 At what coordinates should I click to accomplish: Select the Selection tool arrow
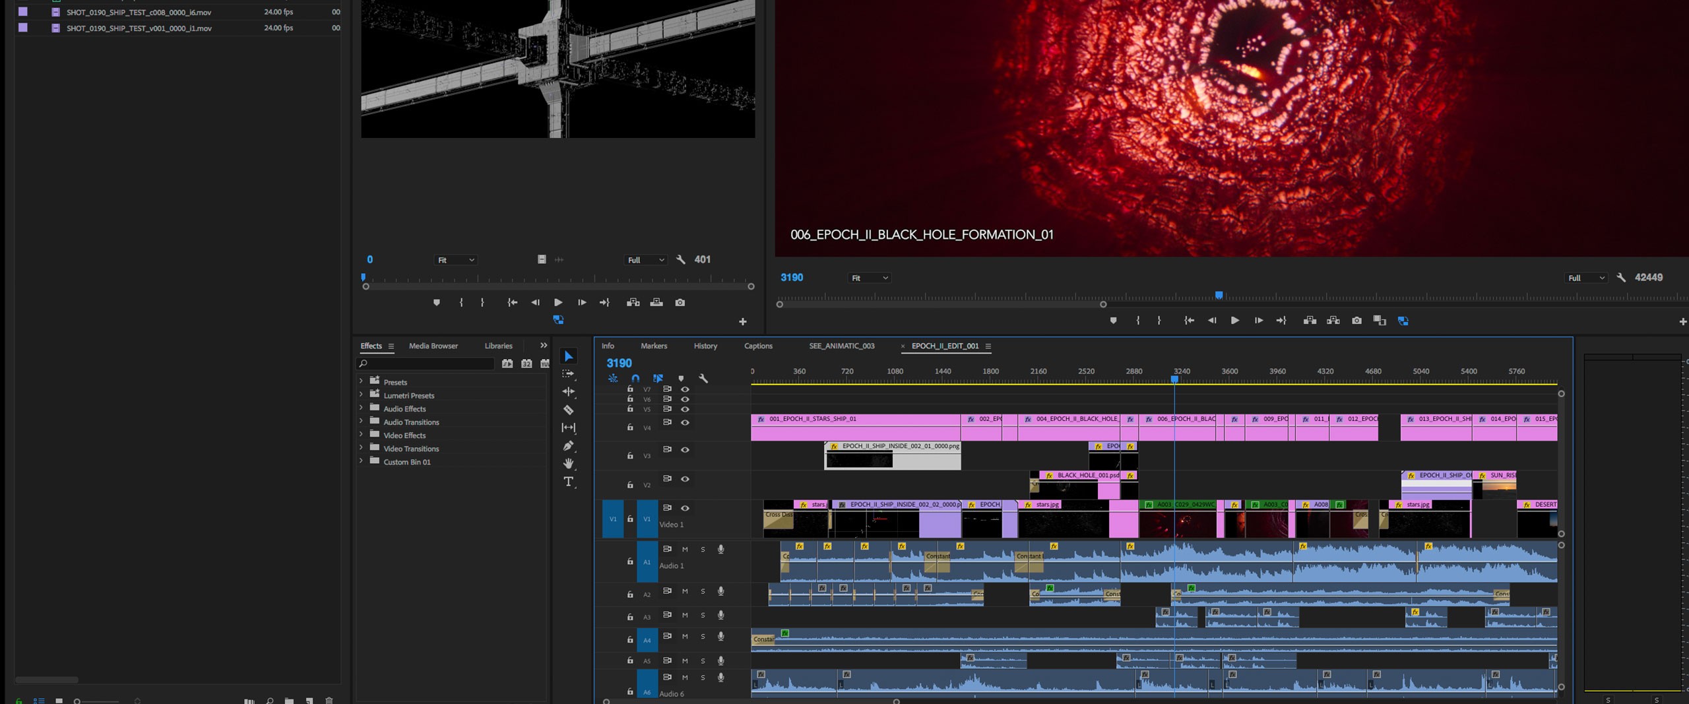(x=568, y=356)
